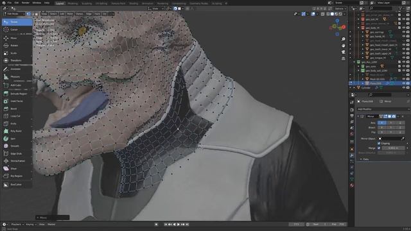The width and height of the screenshot is (411, 231).
Task: Select the Cursor tool
Action: tap(17, 30)
